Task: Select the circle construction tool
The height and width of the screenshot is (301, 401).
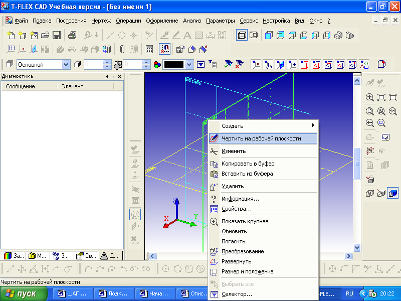Action: tap(122, 35)
